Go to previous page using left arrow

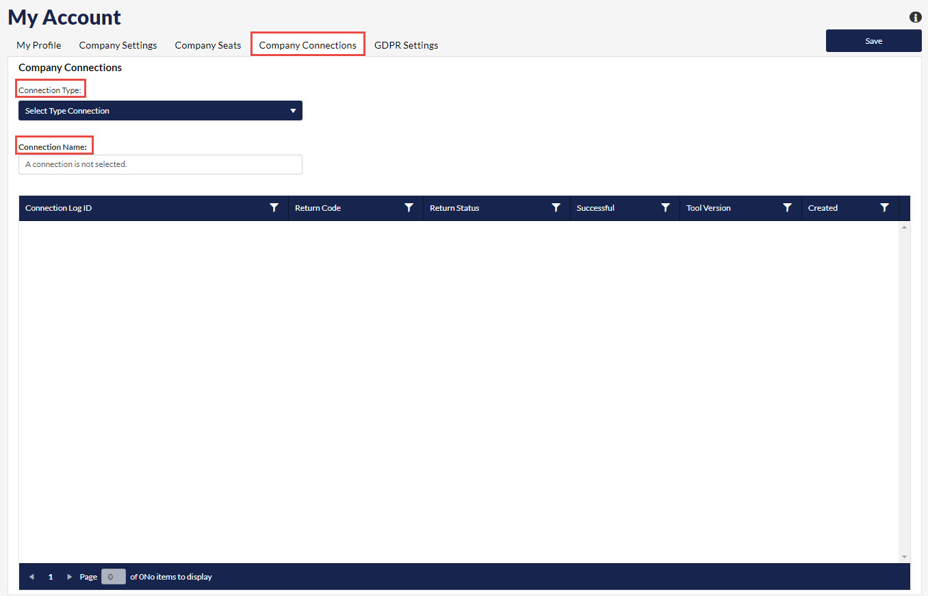31,577
